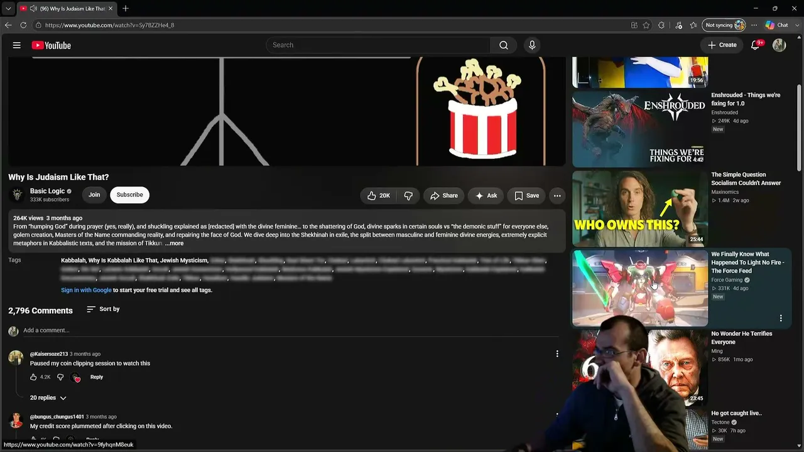Open the browser extensions puzzle icon
The image size is (804, 452).
pyautogui.click(x=661, y=25)
